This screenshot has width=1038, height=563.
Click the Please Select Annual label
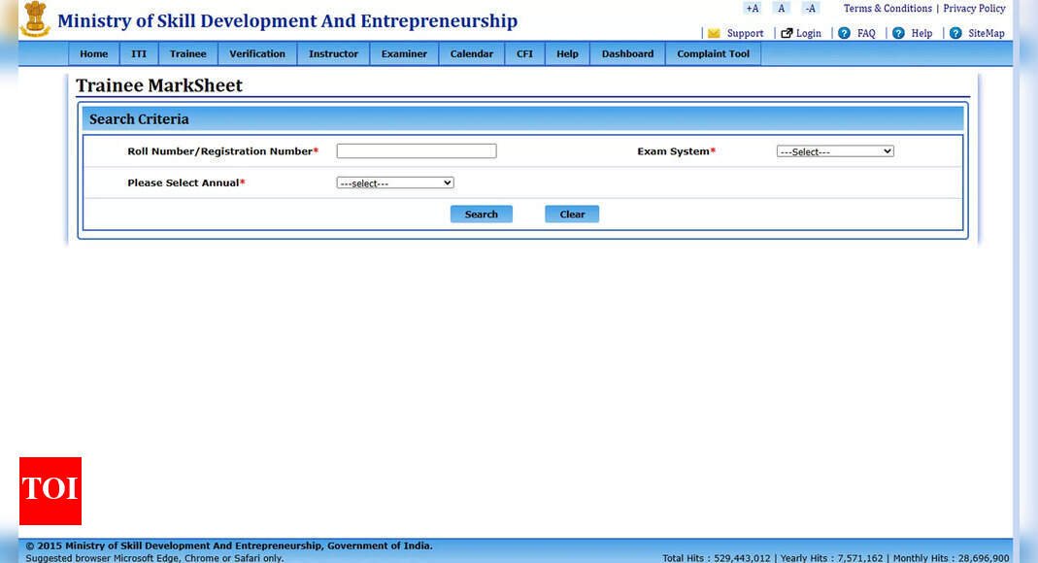(186, 182)
